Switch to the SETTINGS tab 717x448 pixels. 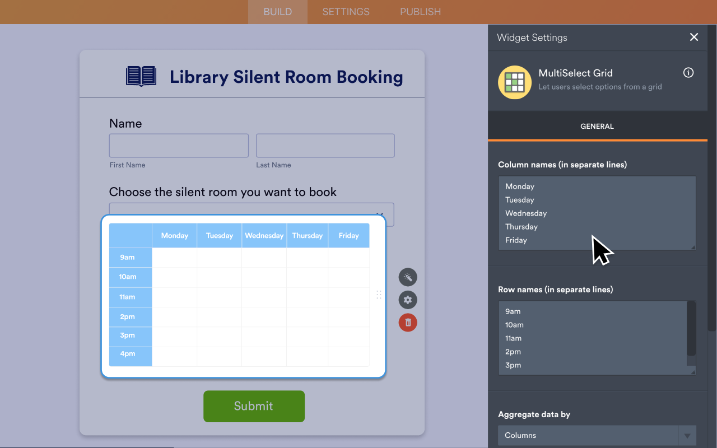(x=346, y=12)
